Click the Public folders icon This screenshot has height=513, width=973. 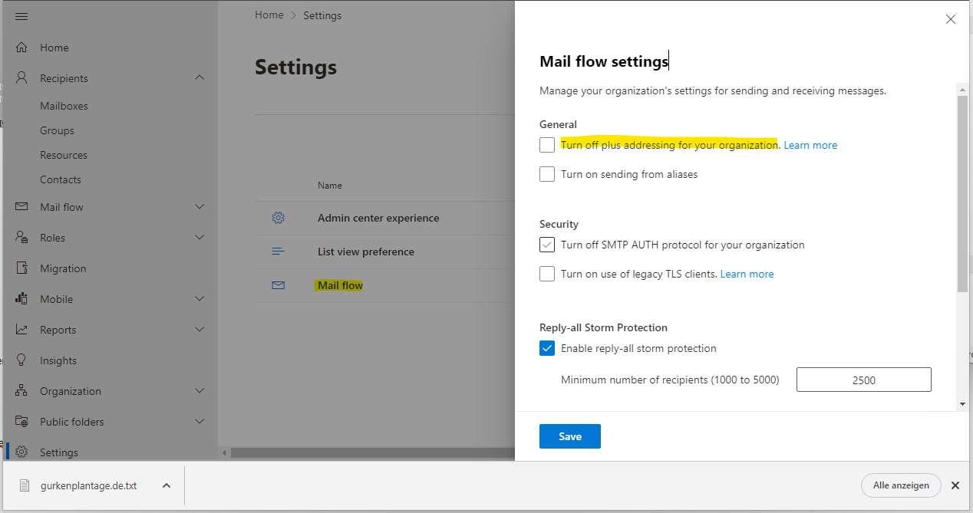coord(21,422)
